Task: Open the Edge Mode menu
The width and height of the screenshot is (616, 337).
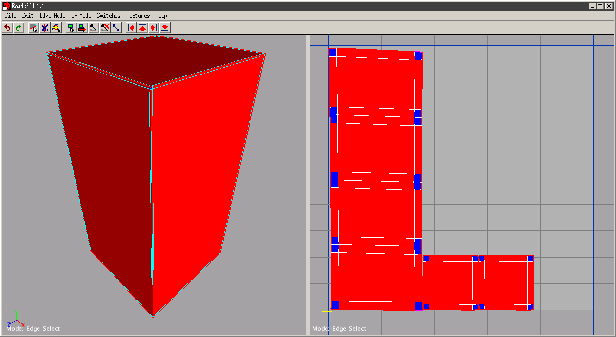Action: point(53,16)
